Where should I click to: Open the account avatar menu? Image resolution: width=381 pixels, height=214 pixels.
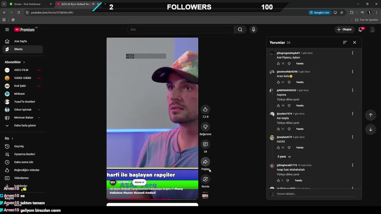(x=372, y=29)
